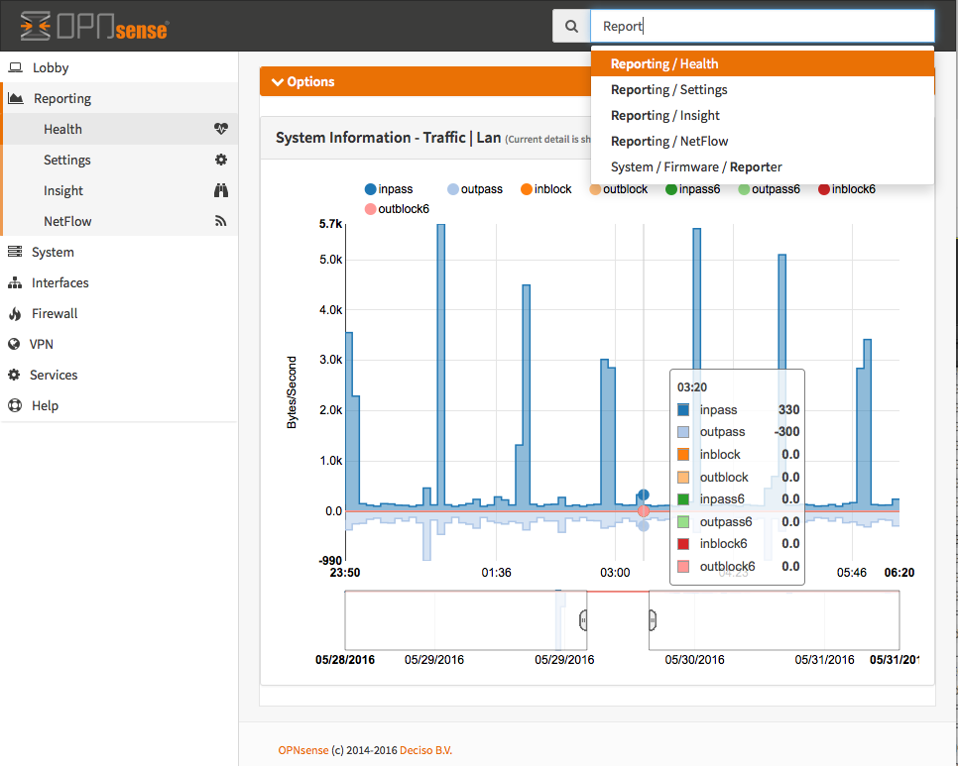This screenshot has width=958, height=766.
Task: Open the Lobby menu section
Action: [119, 67]
